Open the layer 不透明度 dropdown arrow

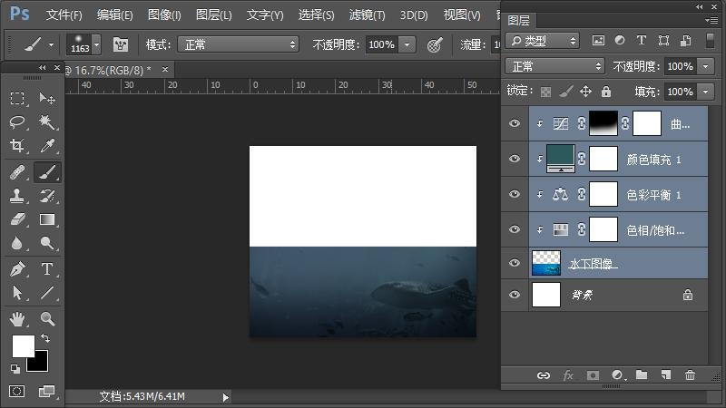(x=706, y=66)
